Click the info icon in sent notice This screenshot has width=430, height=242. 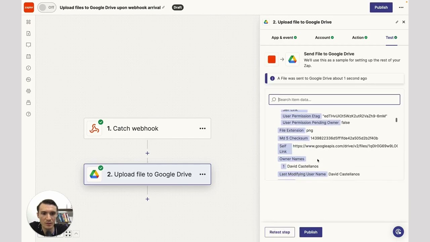(x=272, y=78)
